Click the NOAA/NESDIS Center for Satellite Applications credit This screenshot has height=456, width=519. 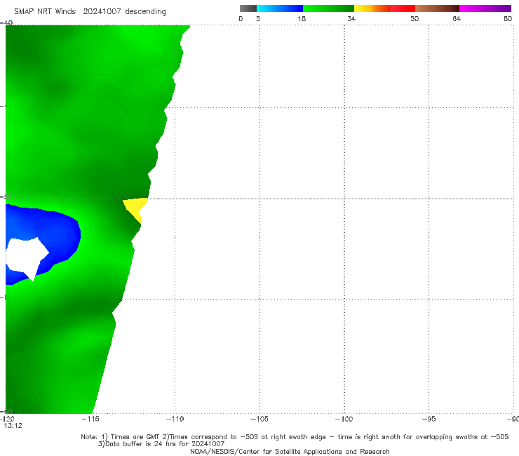pyautogui.click(x=290, y=451)
